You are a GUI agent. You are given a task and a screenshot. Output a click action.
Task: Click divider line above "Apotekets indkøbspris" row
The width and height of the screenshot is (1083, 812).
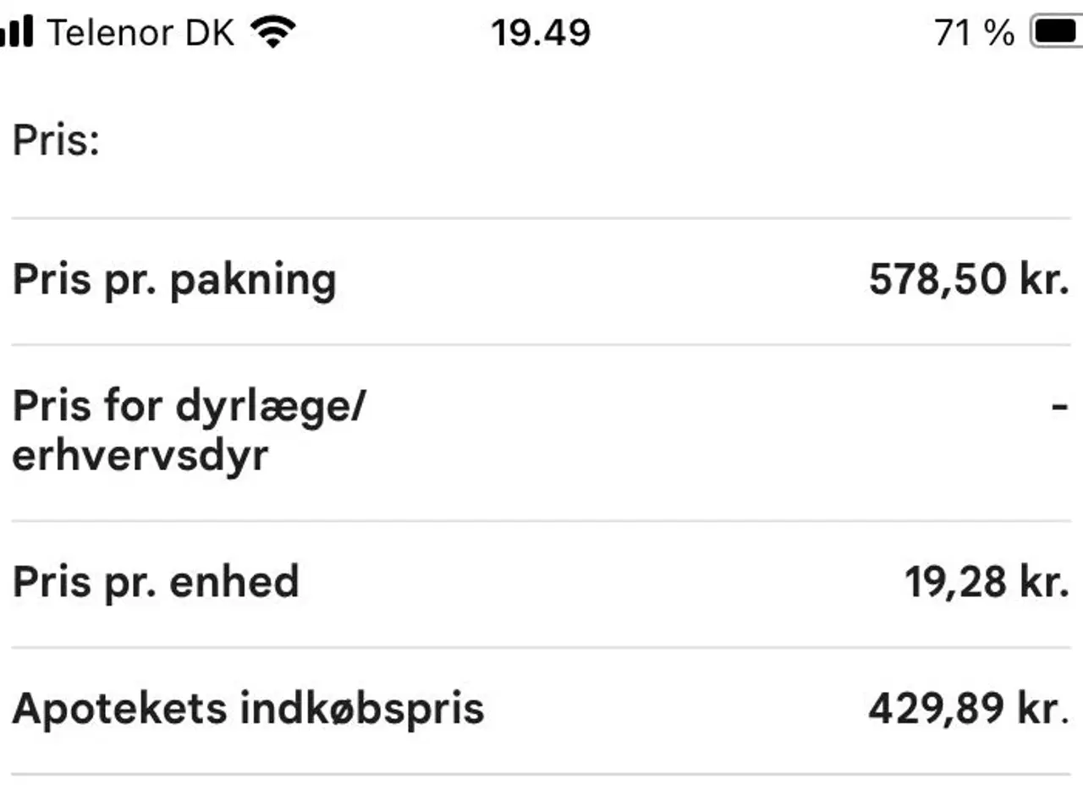coord(541,648)
